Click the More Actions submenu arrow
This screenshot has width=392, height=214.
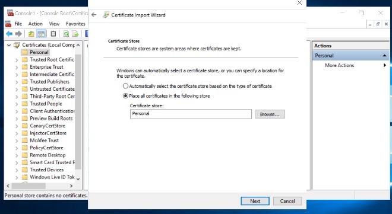385,65
